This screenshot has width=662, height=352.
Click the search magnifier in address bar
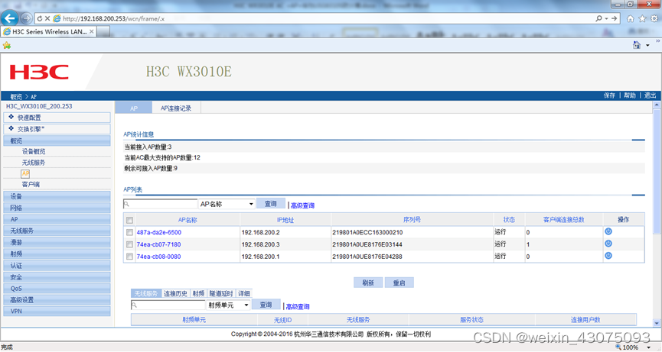click(598, 18)
